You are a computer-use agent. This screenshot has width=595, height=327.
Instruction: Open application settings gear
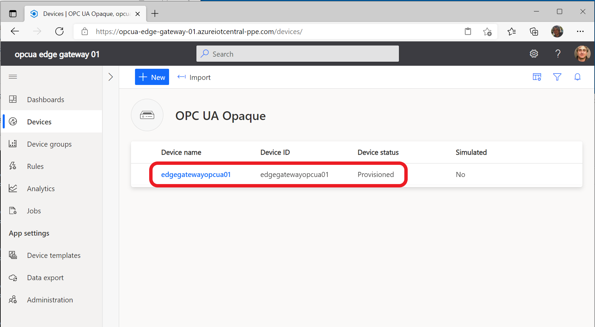click(534, 54)
